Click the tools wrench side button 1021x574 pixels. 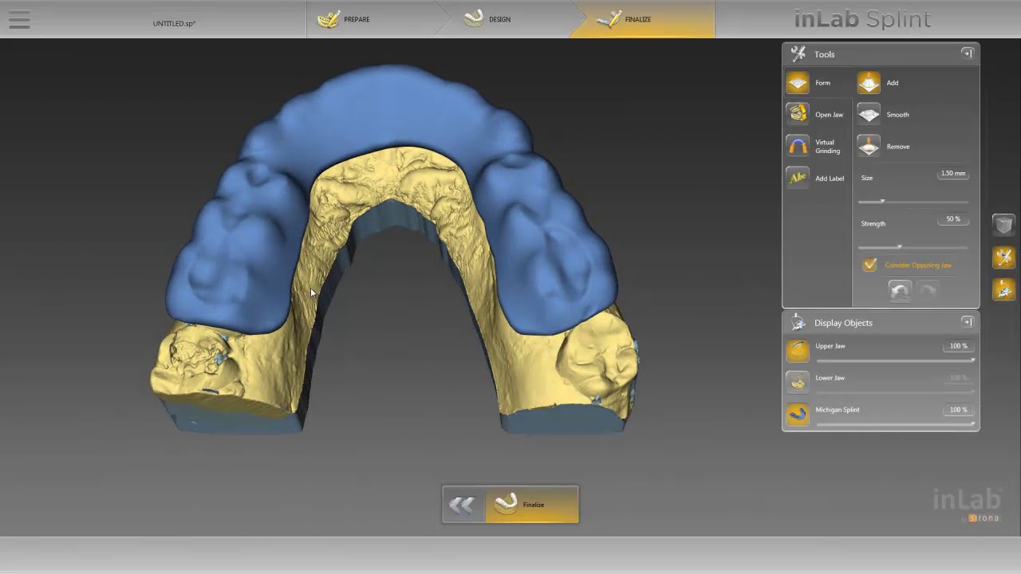point(1003,257)
